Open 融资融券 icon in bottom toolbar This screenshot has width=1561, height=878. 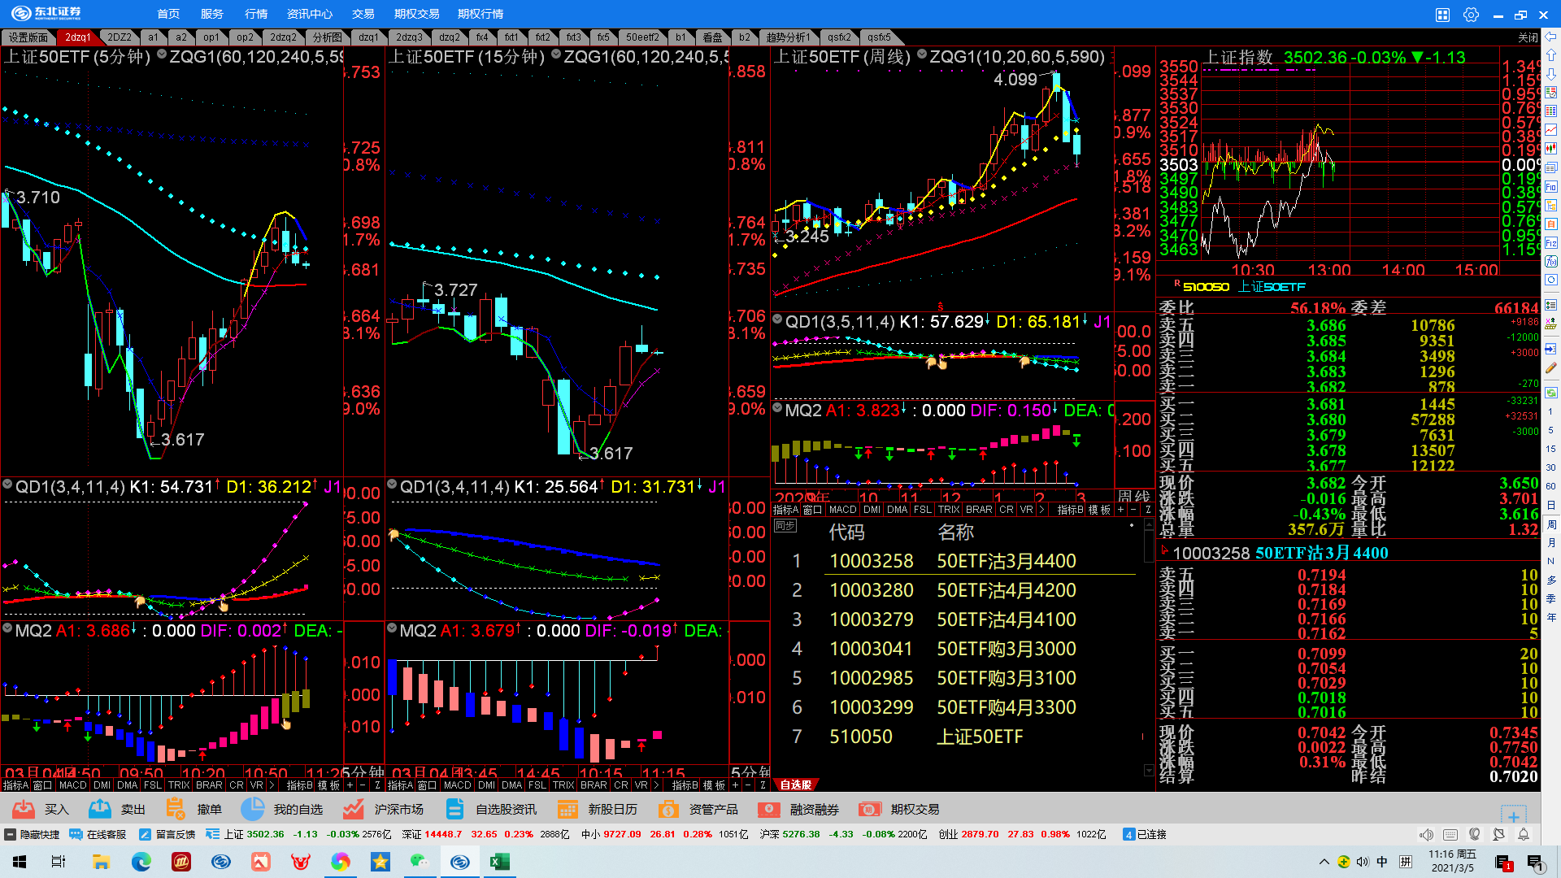coord(768,809)
